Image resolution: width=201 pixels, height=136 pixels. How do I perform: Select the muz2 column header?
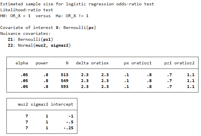[23, 104]
